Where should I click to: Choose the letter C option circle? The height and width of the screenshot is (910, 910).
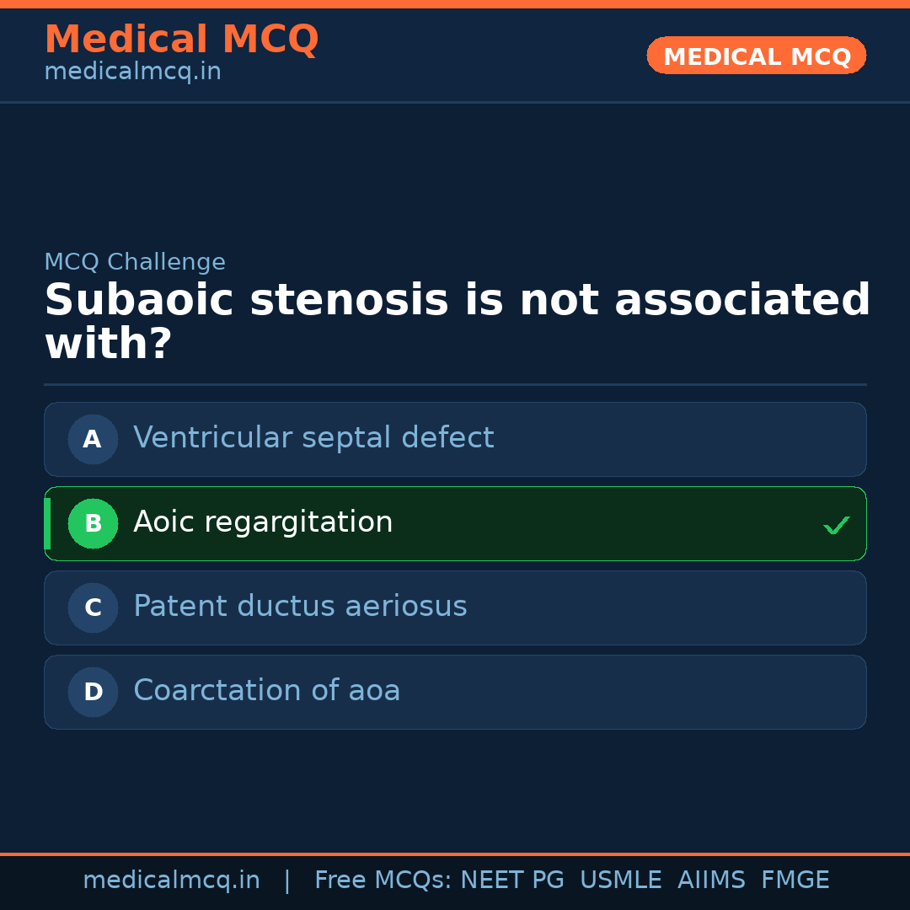point(93,608)
